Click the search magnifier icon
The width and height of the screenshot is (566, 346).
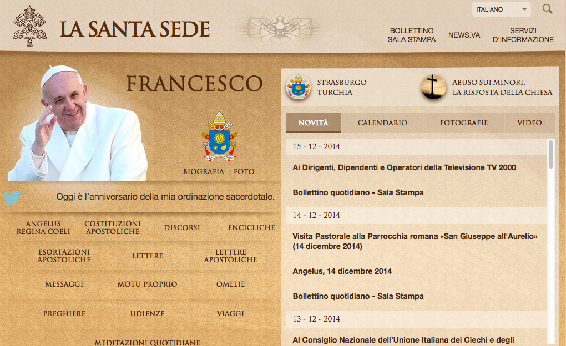click(x=547, y=9)
